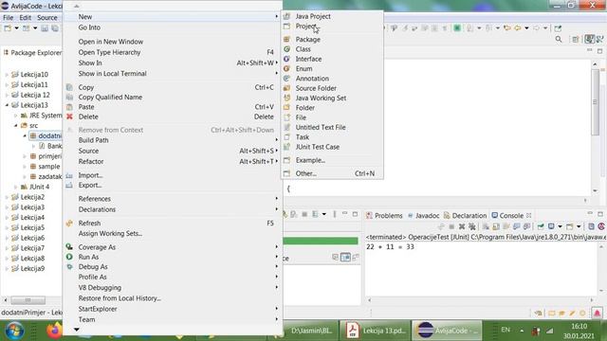Click the Export... icon

tap(69, 186)
